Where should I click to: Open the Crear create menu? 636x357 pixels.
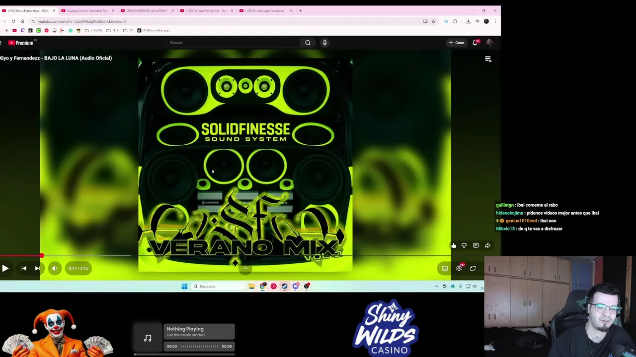[x=457, y=43]
